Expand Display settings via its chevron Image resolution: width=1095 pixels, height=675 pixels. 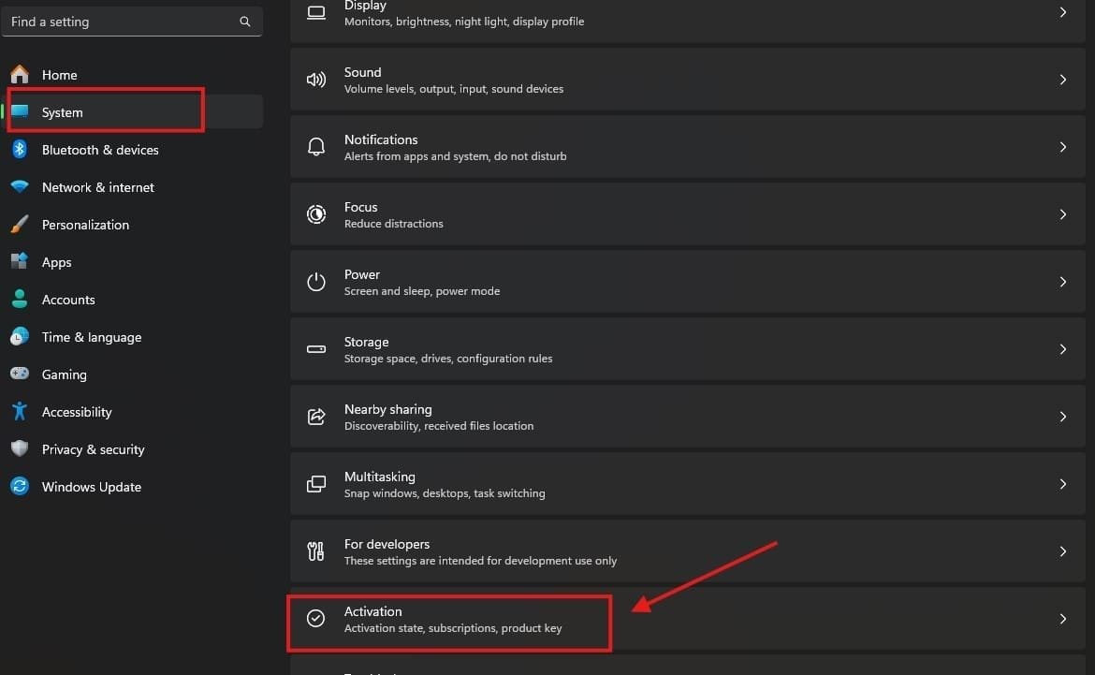point(1063,12)
